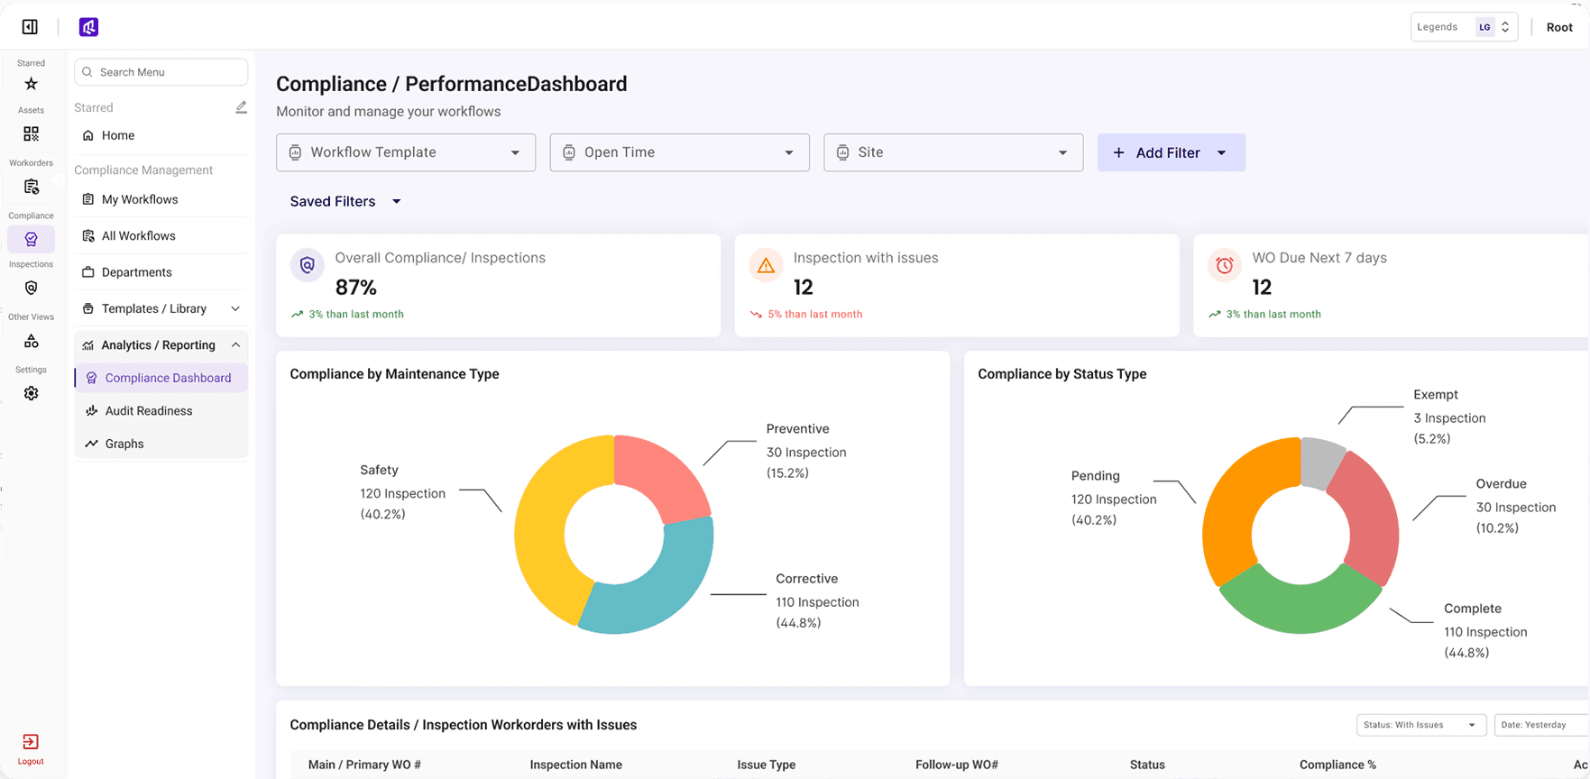1590x779 pixels.
Task: Click the Search Menu field
Action: click(x=161, y=72)
